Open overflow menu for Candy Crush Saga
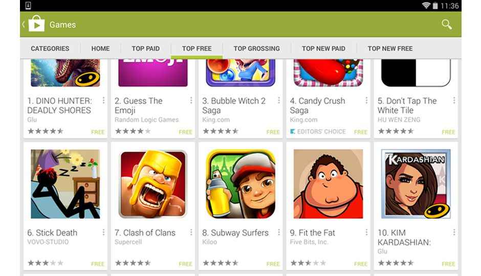The image size is (481, 276). (x=366, y=101)
